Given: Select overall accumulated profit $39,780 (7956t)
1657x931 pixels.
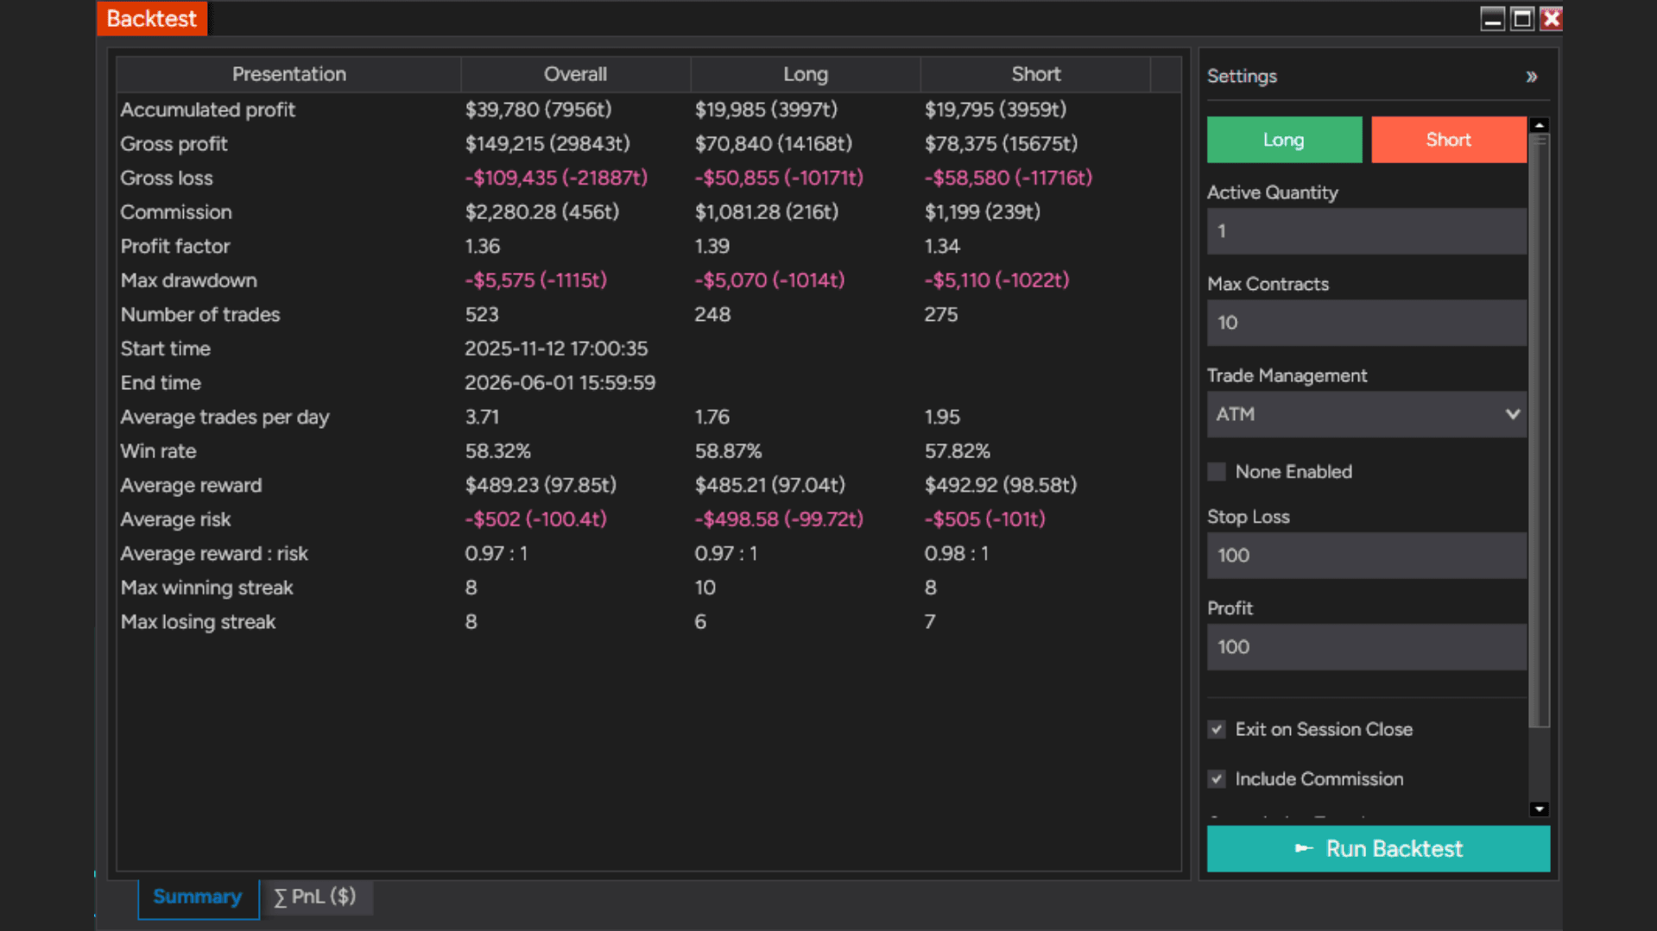Looking at the screenshot, I should pyautogui.click(x=538, y=110).
